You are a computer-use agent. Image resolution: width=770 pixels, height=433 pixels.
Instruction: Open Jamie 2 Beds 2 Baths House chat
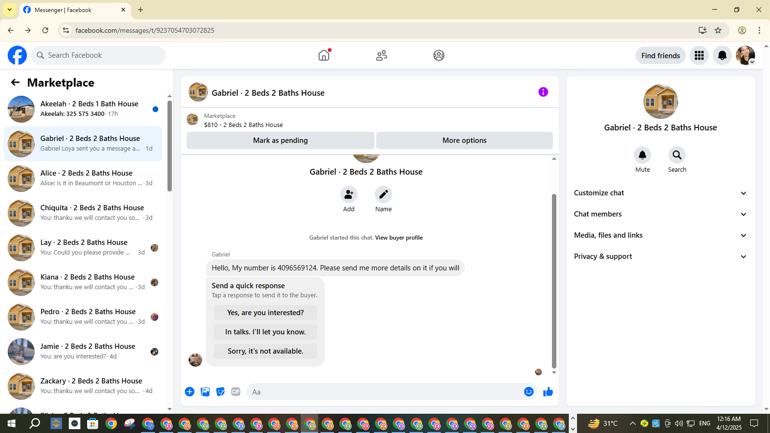coord(83,352)
